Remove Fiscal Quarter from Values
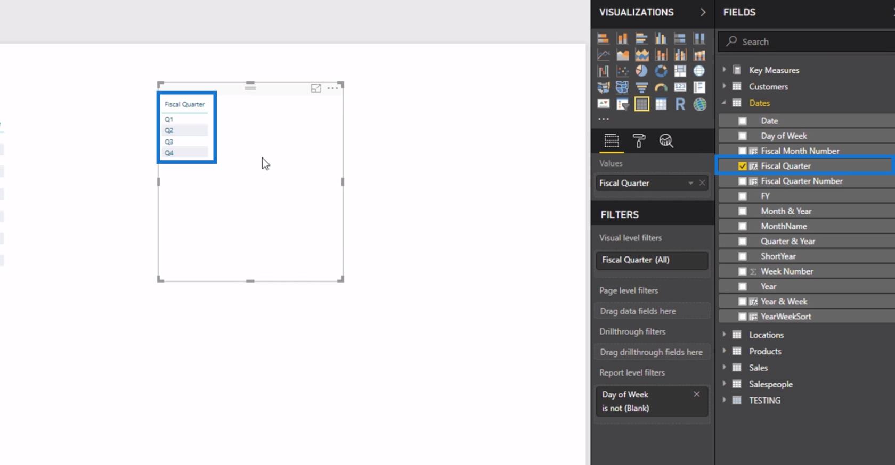The height and width of the screenshot is (465, 895). pos(702,183)
